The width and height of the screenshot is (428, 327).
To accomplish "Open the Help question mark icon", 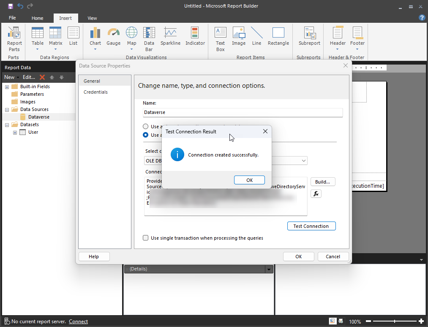I will [422, 18].
